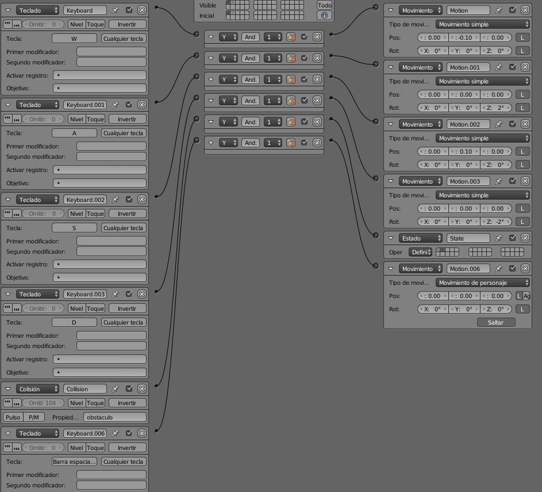Pin the Motion.006 actuator

pyautogui.click(x=499, y=269)
